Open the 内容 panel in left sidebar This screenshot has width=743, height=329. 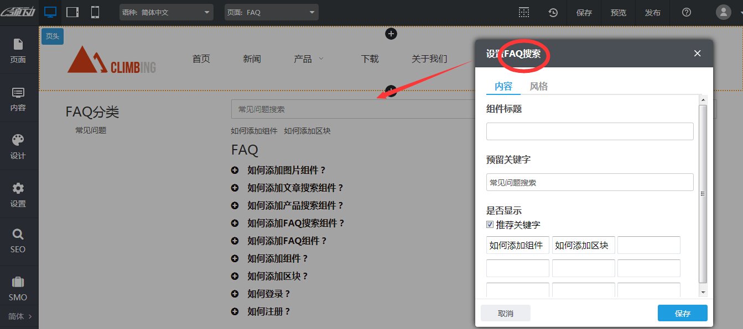[18, 98]
